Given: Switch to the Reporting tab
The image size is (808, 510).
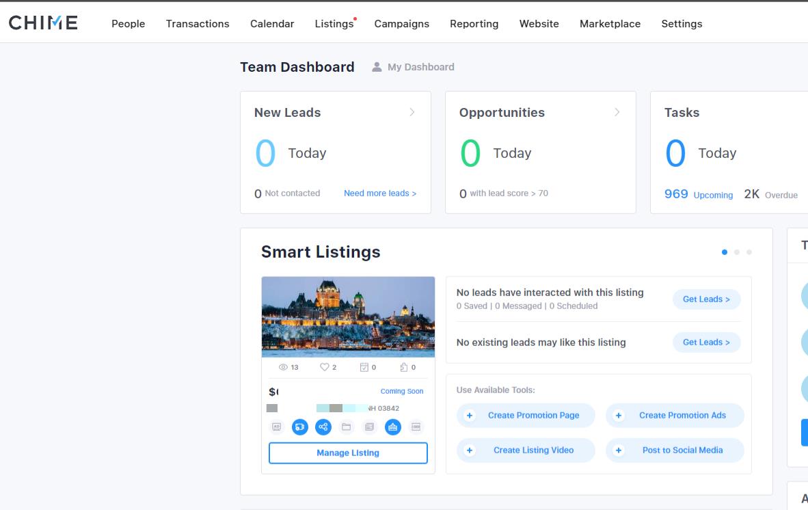Looking at the screenshot, I should pyautogui.click(x=474, y=23).
